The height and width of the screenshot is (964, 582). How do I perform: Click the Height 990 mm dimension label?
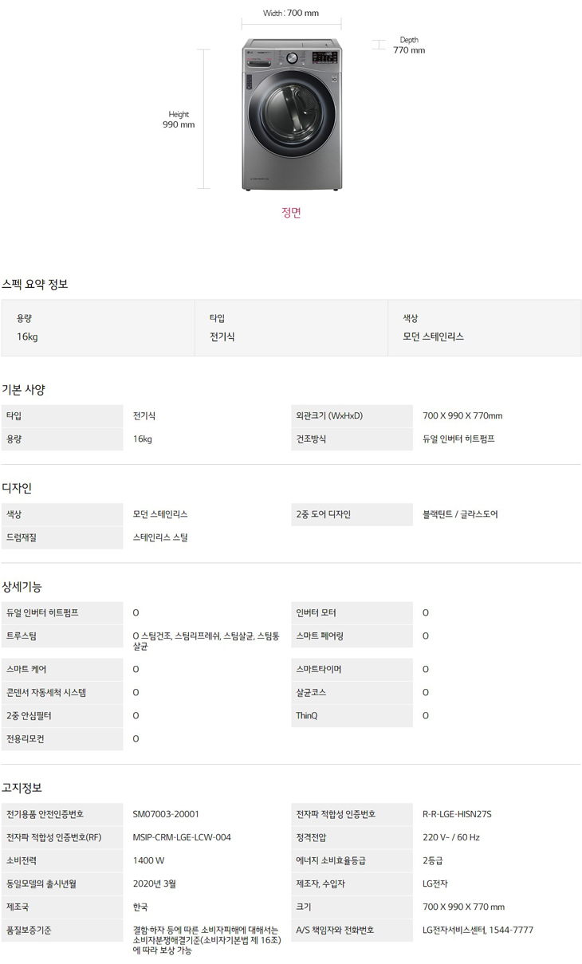click(x=179, y=120)
